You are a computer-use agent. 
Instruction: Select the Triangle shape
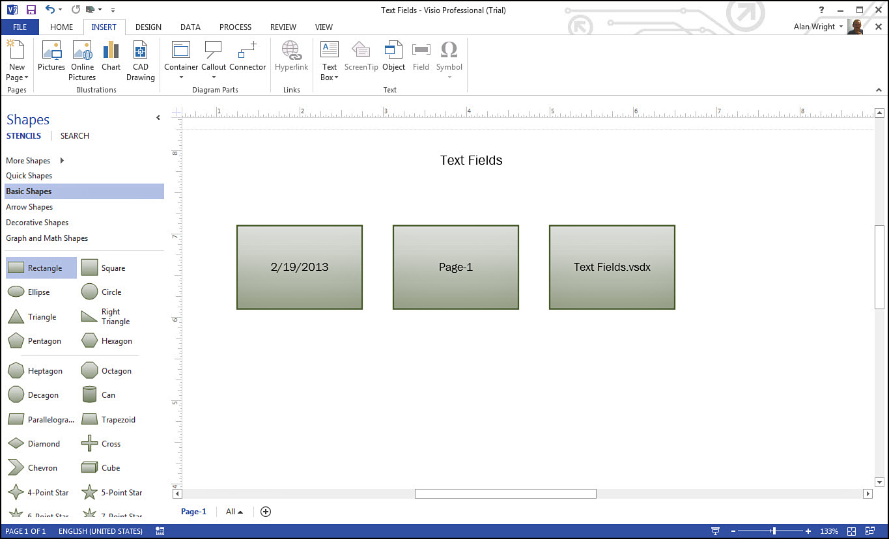pyautogui.click(x=32, y=316)
